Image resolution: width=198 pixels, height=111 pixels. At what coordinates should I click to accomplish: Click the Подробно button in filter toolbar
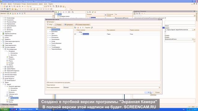[88, 27]
